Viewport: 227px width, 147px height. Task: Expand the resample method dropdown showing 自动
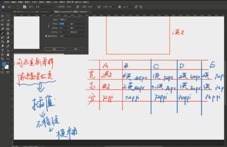click(x=73, y=36)
